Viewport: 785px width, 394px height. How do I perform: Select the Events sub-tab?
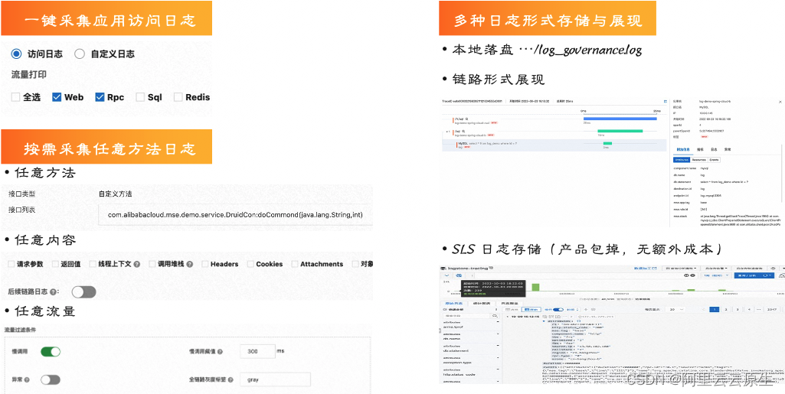click(x=714, y=160)
